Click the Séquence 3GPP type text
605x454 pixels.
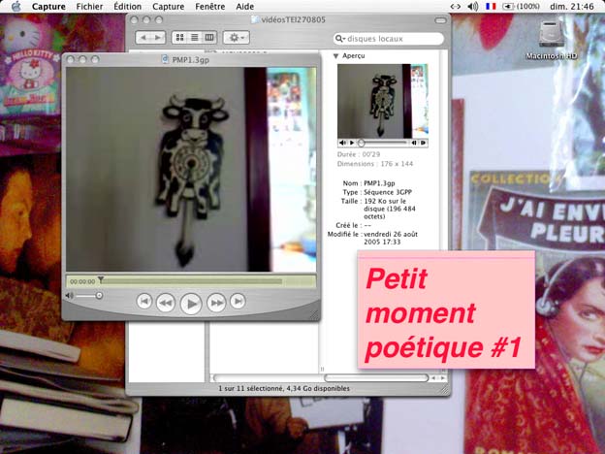pos(388,192)
